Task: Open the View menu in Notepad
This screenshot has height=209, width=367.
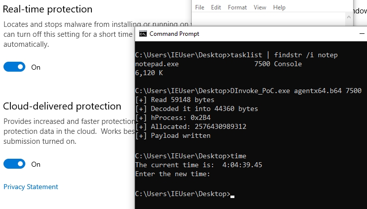Action: [x=260, y=7]
